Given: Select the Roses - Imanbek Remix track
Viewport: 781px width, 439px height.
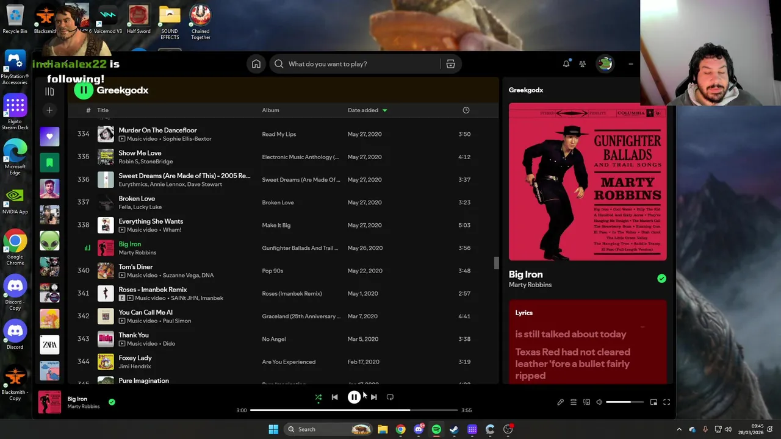Looking at the screenshot, I should [x=153, y=290].
